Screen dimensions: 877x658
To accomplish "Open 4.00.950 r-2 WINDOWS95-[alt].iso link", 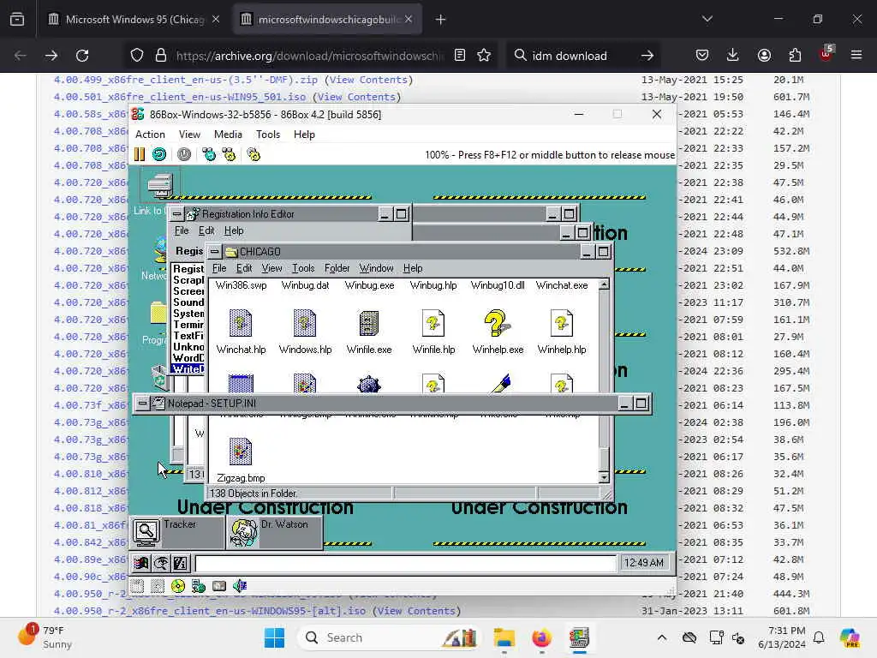I will point(210,611).
